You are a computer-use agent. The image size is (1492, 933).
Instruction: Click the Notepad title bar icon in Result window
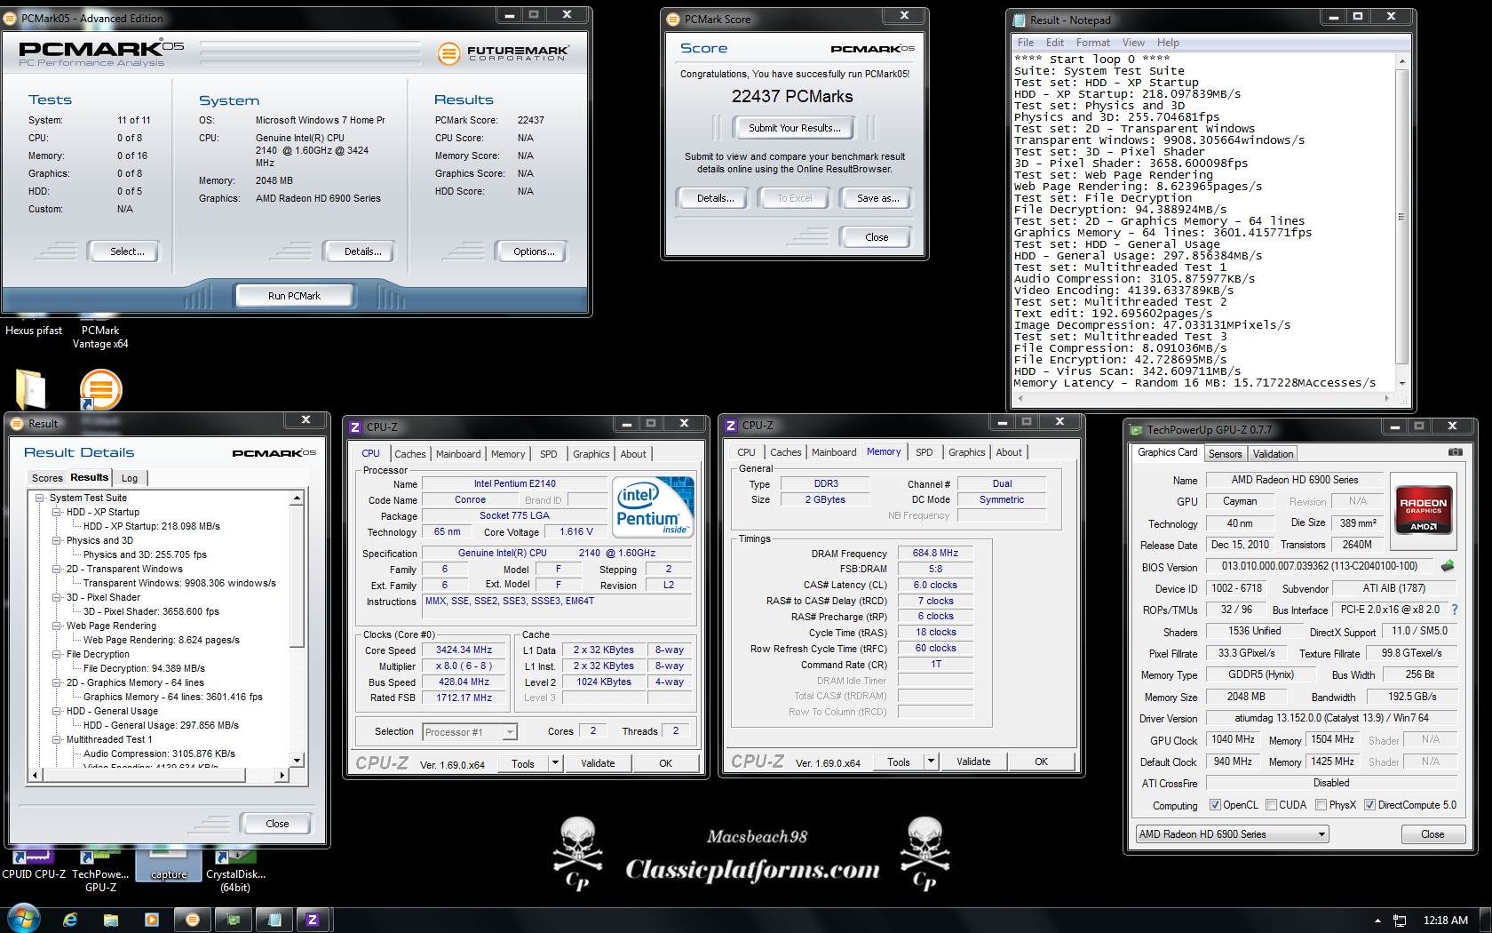(x=1020, y=20)
